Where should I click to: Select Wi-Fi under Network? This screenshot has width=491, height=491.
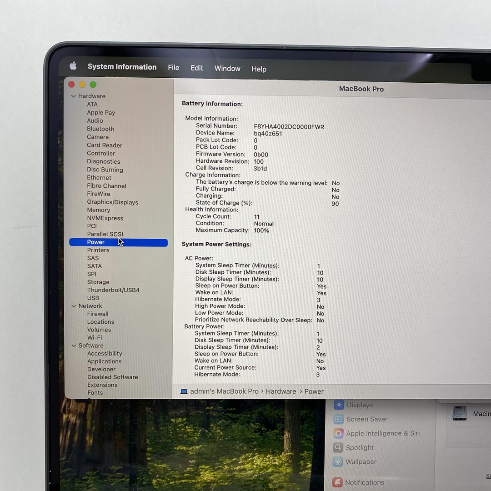click(95, 337)
